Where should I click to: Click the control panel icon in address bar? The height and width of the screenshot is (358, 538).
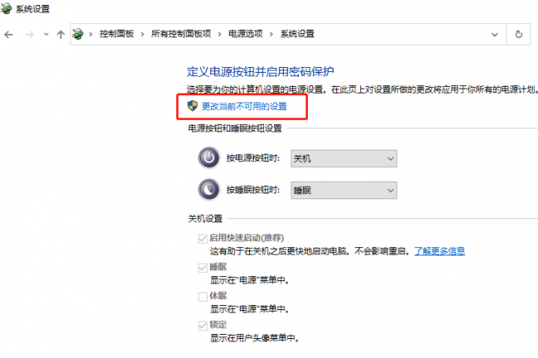pos(78,34)
